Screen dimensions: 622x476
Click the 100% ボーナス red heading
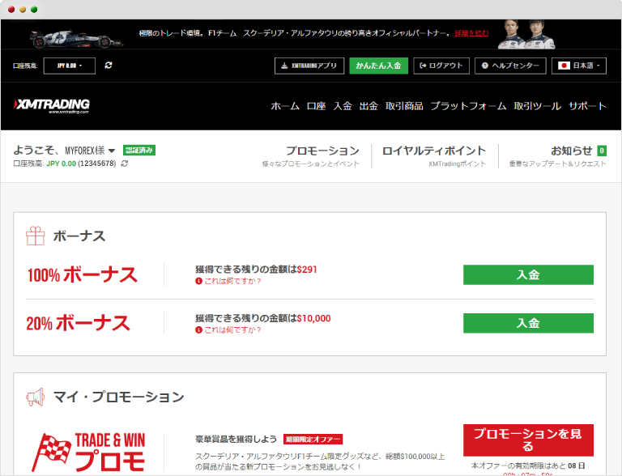82,275
